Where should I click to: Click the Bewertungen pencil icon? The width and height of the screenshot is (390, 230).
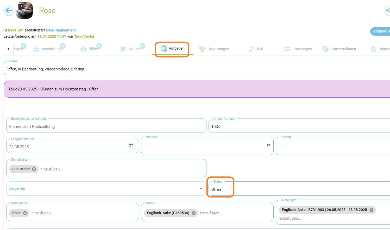(x=202, y=49)
